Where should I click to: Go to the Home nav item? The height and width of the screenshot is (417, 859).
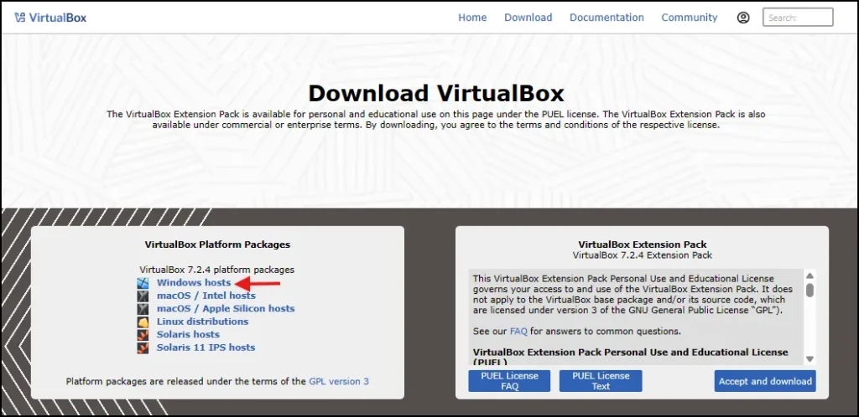pyautogui.click(x=472, y=18)
